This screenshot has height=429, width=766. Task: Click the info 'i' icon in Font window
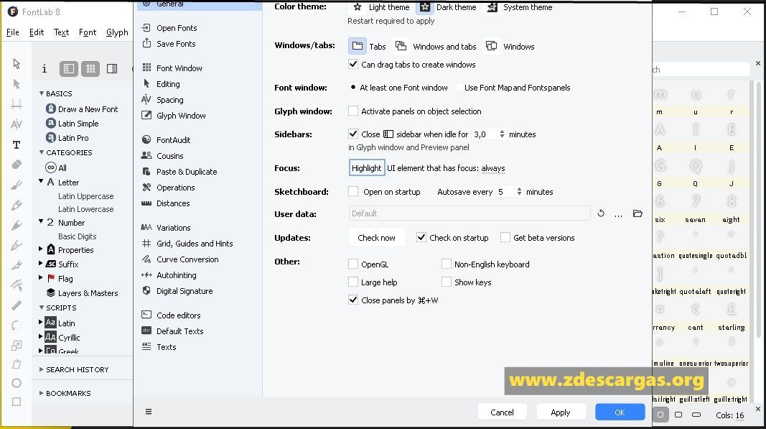(44, 69)
